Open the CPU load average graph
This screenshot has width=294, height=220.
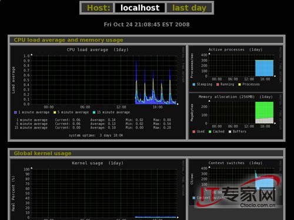pyautogui.click(x=98, y=92)
